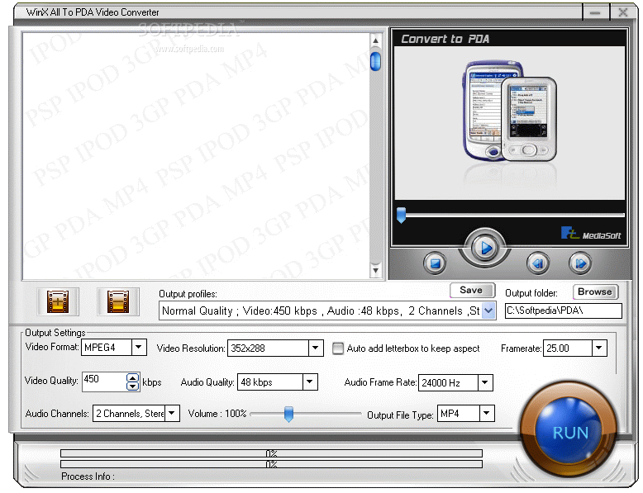Open the Video Format dropdown

139,348
